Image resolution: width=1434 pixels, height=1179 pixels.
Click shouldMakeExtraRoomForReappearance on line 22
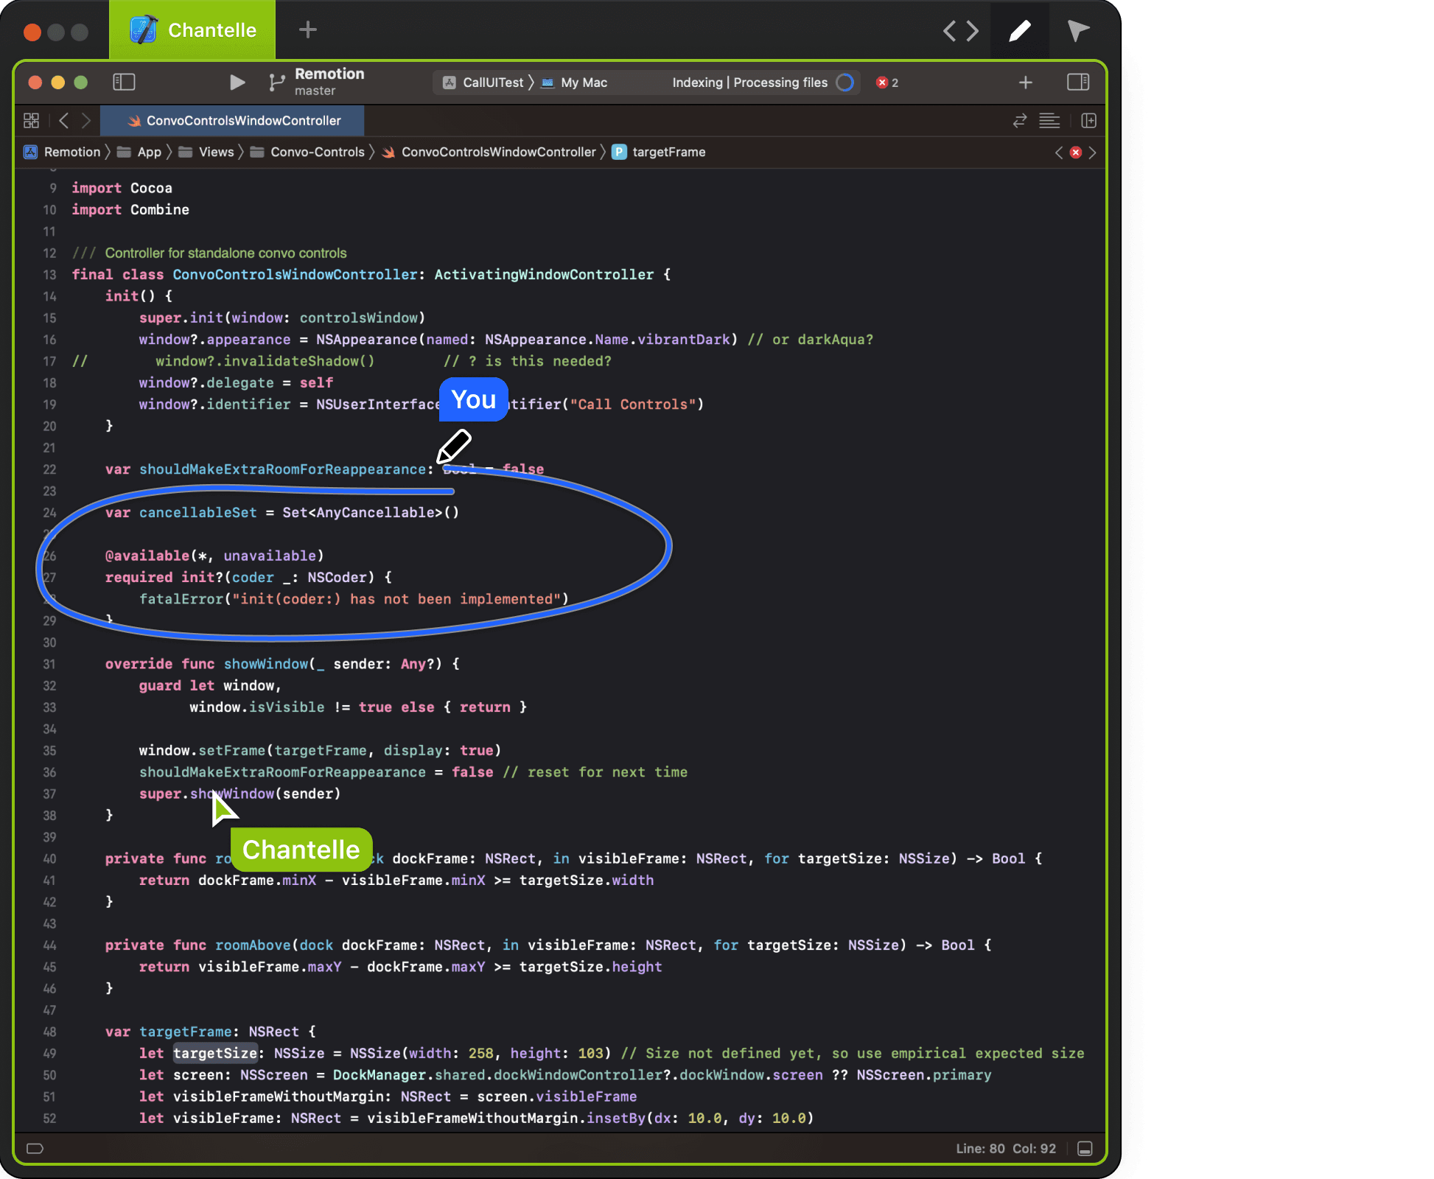click(282, 469)
